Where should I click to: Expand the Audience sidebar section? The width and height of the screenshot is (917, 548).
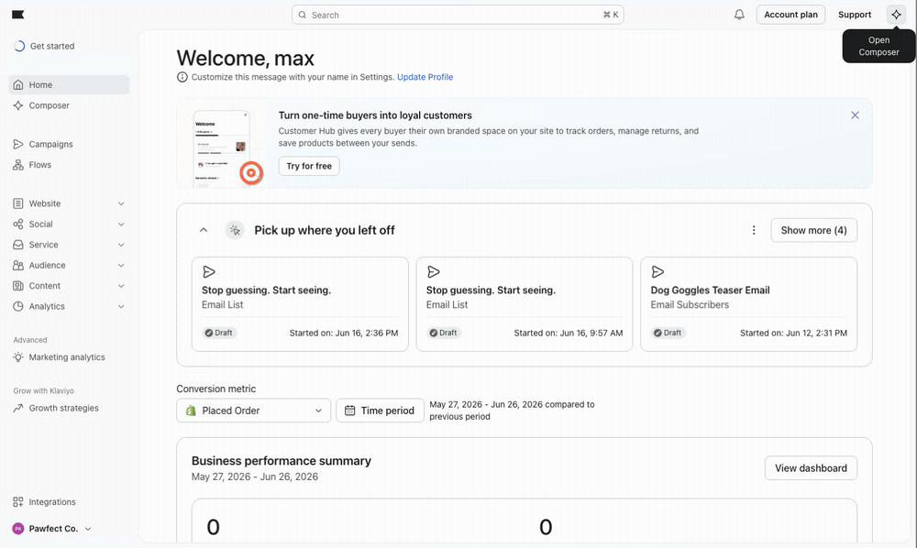pos(121,265)
